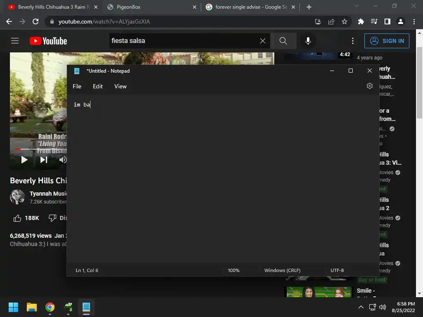Click the YouTube search magnifier button
Image resolution: width=423 pixels, height=317 pixels.
tap(283, 41)
